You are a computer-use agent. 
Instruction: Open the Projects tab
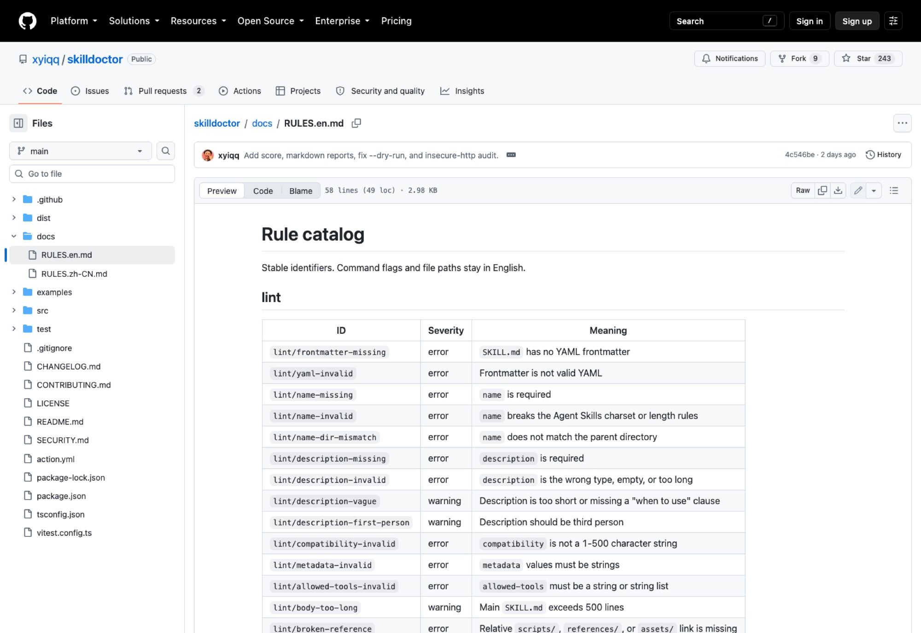tap(298, 91)
